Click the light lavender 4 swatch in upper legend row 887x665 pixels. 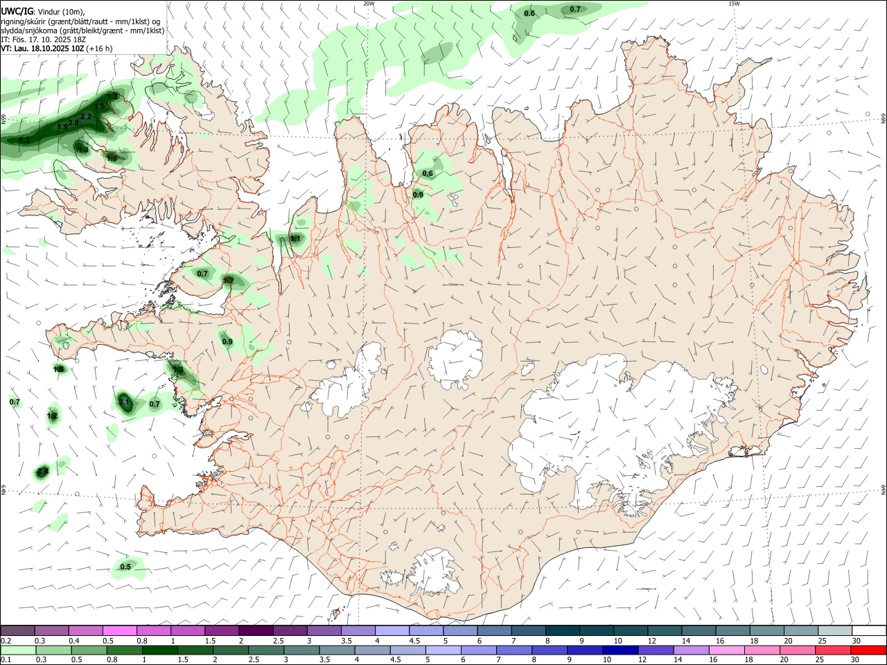(x=392, y=630)
